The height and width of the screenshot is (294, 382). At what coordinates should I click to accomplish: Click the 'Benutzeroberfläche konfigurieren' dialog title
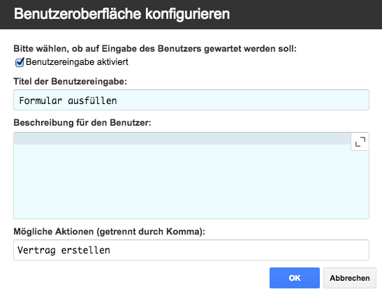[122, 14]
